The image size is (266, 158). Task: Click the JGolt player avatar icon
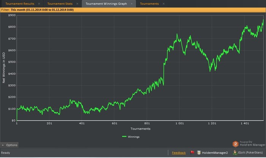pos(235,152)
